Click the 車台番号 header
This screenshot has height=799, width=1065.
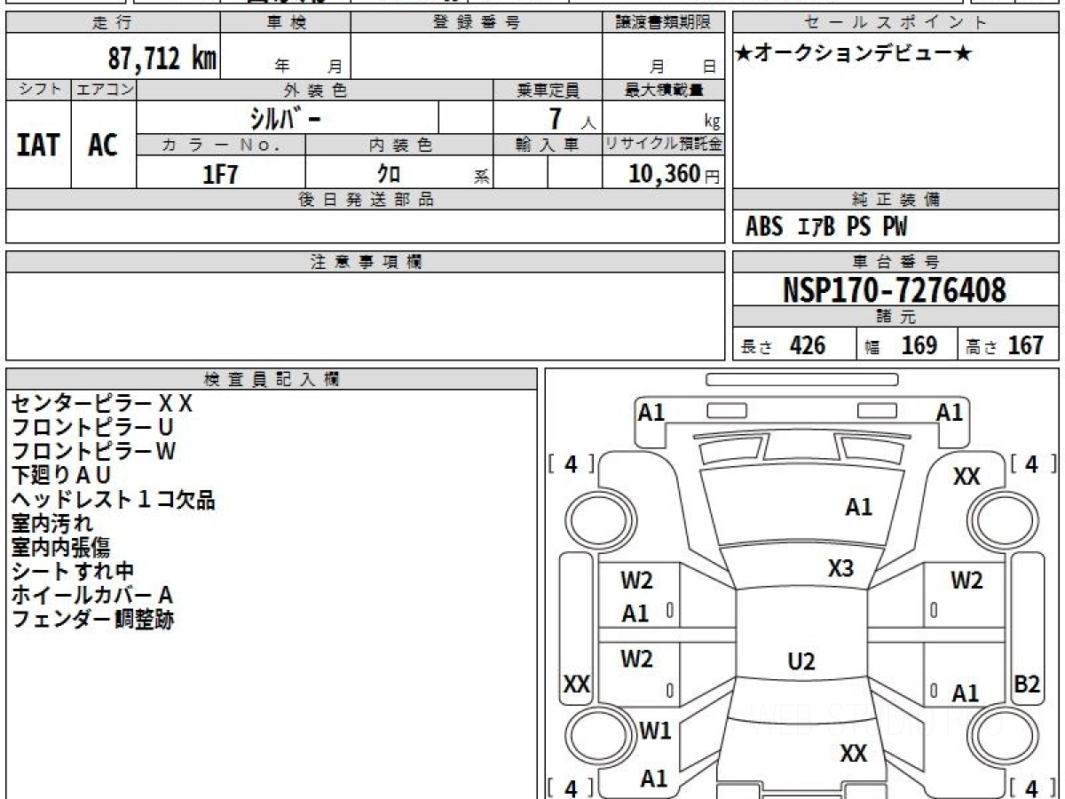(896, 262)
